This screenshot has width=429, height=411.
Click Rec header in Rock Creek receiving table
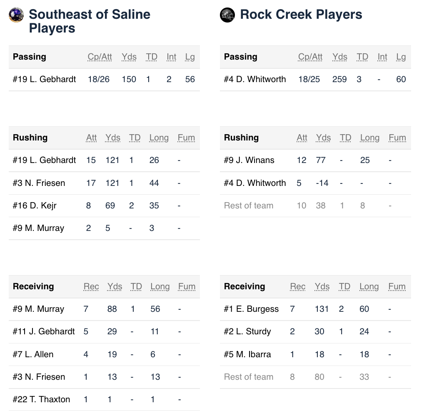click(297, 287)
